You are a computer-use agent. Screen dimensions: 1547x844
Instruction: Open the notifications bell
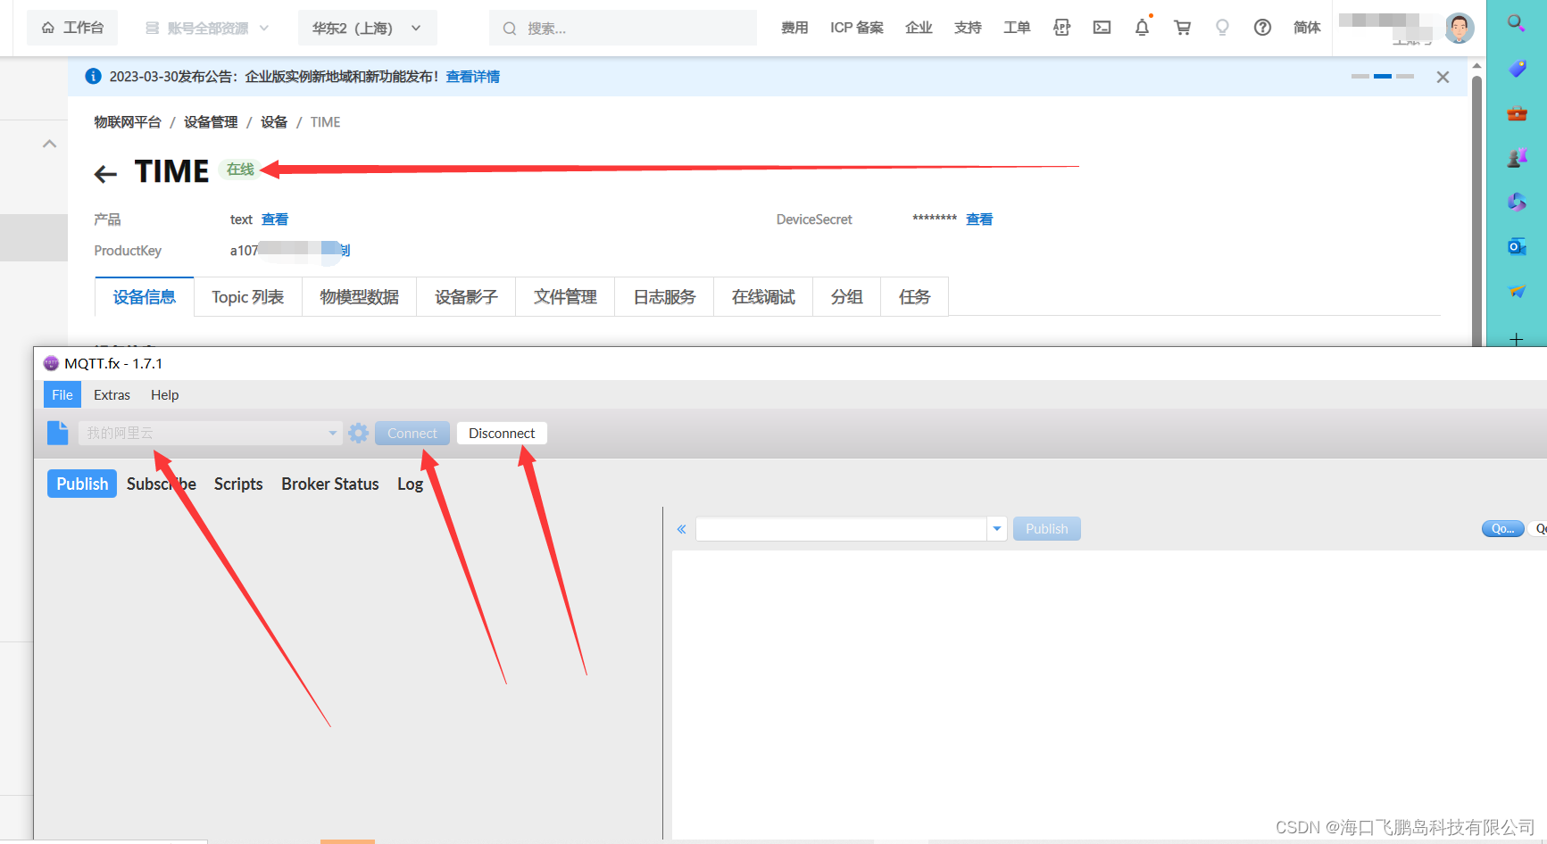point(1142,28)
